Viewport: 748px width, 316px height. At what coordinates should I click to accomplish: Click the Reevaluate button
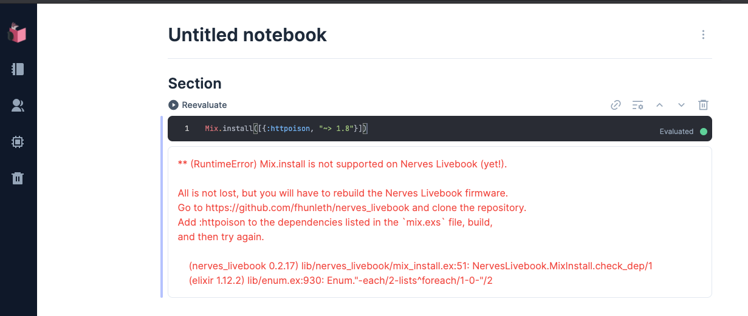(x=197, y=105)
